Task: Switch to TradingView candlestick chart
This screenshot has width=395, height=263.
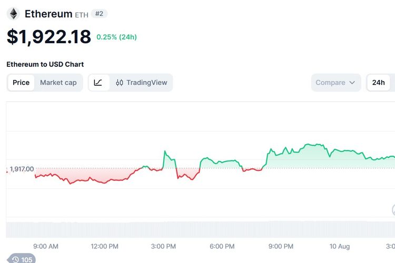Action: [x=141, y=83]
